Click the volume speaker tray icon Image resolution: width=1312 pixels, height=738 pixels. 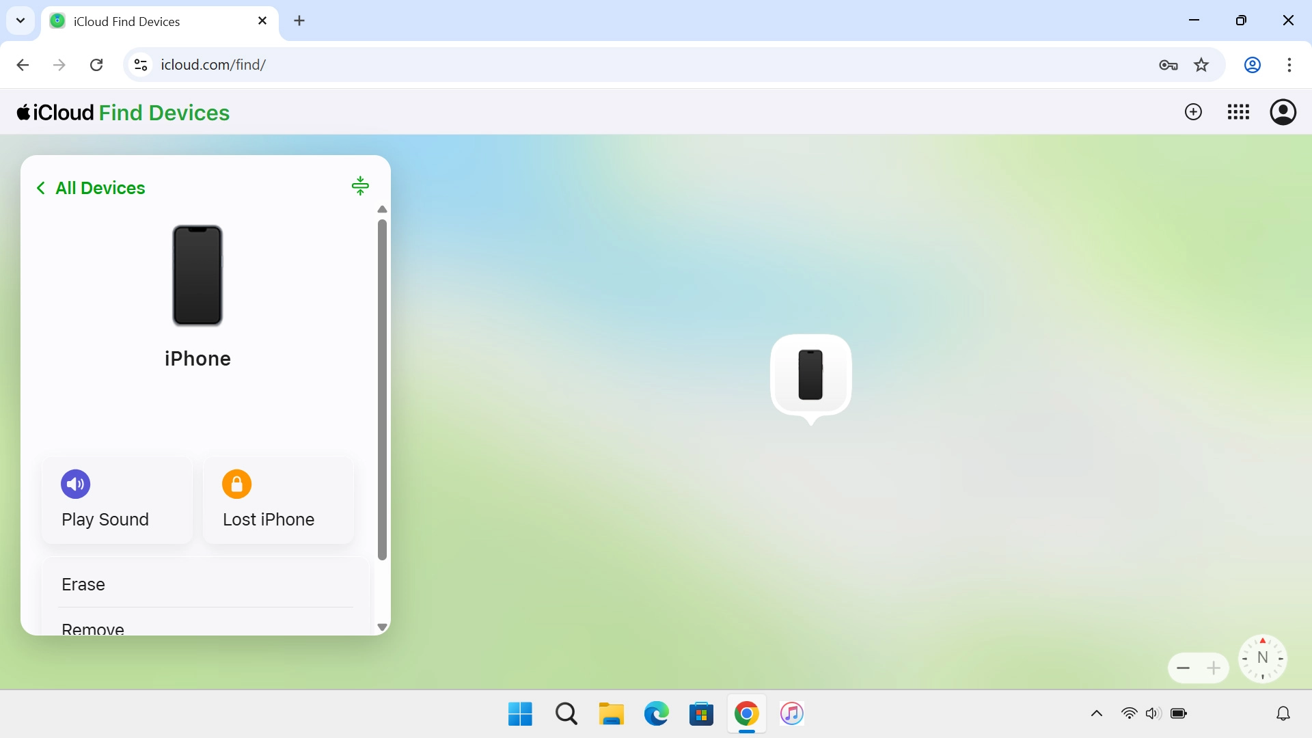(x=1153, y=713)
